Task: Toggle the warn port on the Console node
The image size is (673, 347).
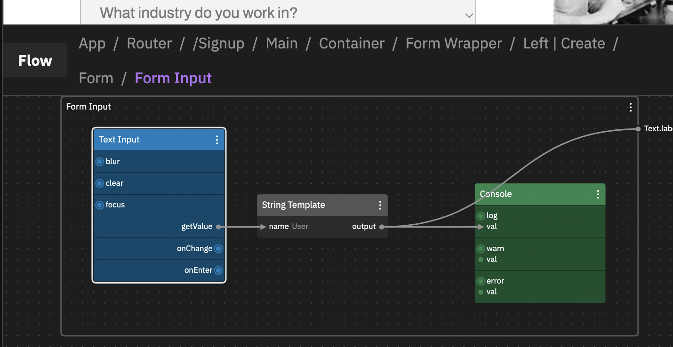Action: point(481,248)
